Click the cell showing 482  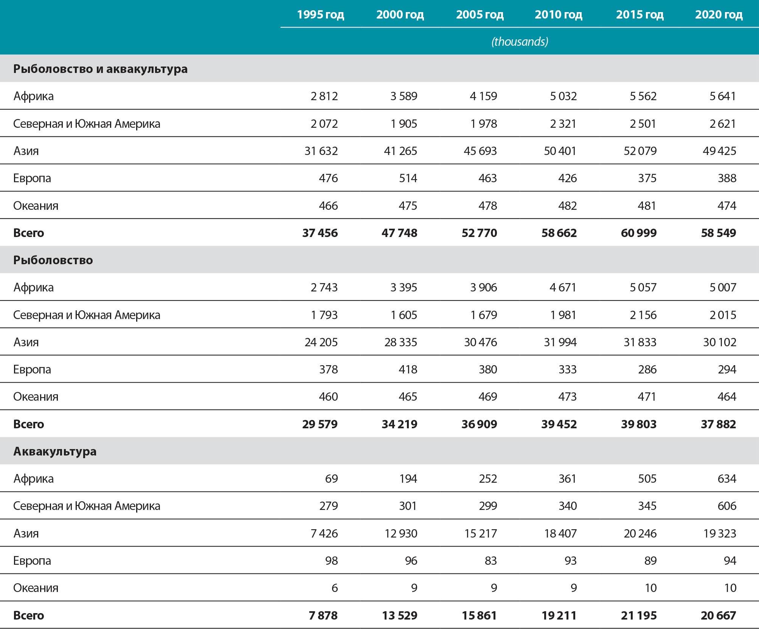click(x=568, y=206)
